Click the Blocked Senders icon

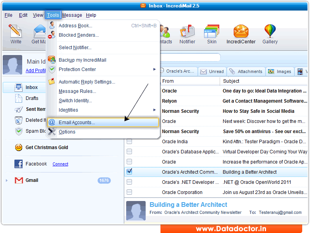pos(52,35)
